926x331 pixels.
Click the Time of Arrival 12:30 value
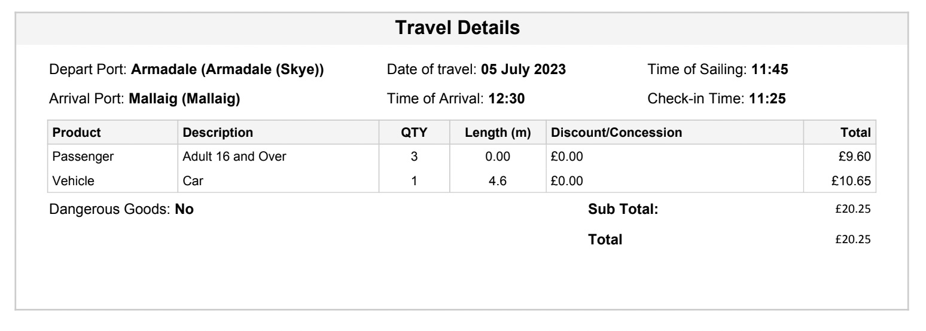507,99
